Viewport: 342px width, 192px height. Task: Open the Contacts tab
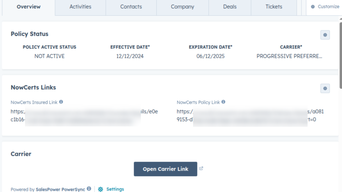(131, 7)
